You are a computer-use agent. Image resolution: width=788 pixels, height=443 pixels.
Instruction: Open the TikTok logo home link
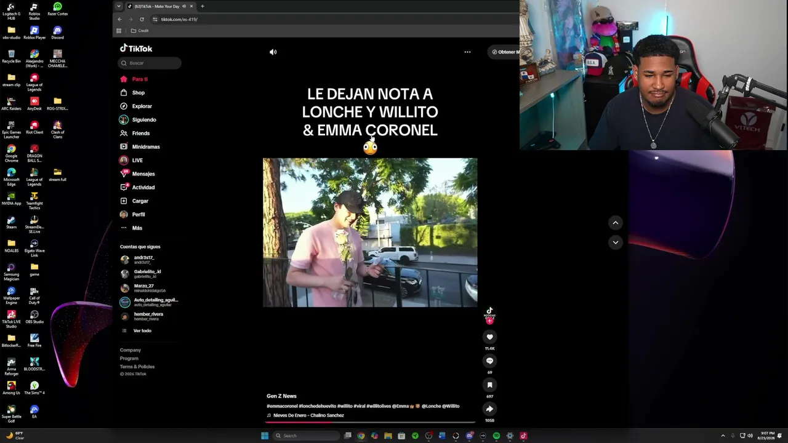click(136, 49)
